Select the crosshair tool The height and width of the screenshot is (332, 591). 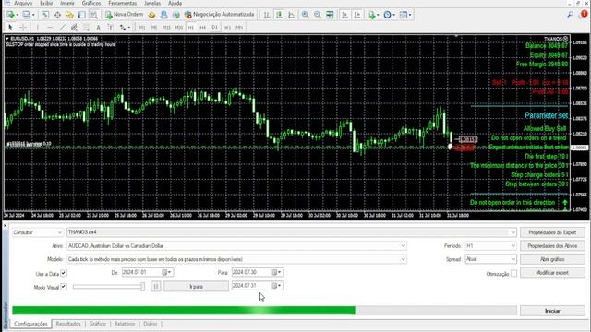point(23,27)
